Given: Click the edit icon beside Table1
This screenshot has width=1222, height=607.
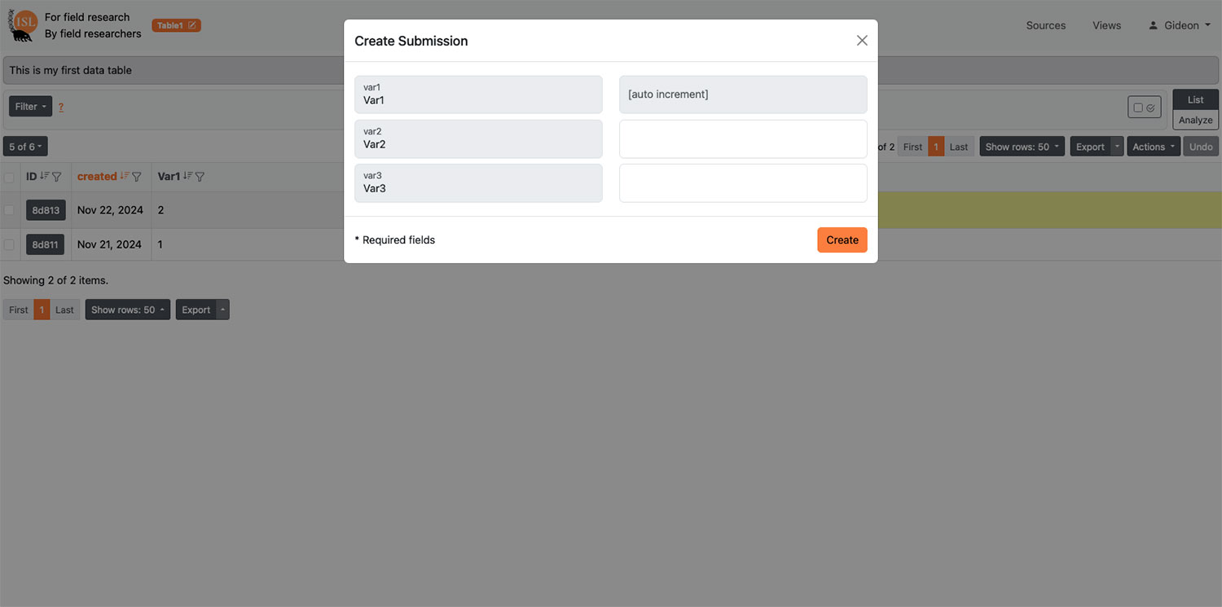Looking at the screenshot, I should 192,25.
